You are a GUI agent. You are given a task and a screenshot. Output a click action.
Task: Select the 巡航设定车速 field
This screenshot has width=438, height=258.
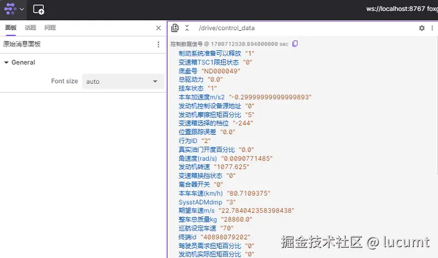(197, 228)
